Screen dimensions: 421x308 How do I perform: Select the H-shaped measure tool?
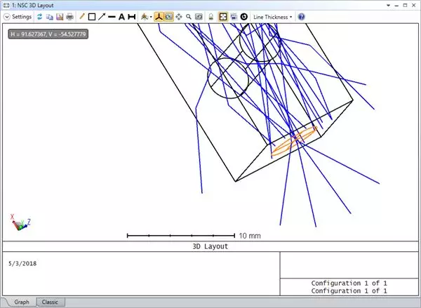click(131, 16)
